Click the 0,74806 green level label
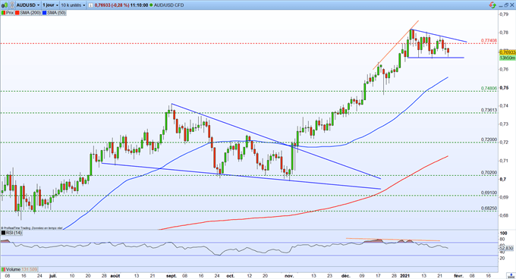 pyautogui.click(x=489, y=89)
